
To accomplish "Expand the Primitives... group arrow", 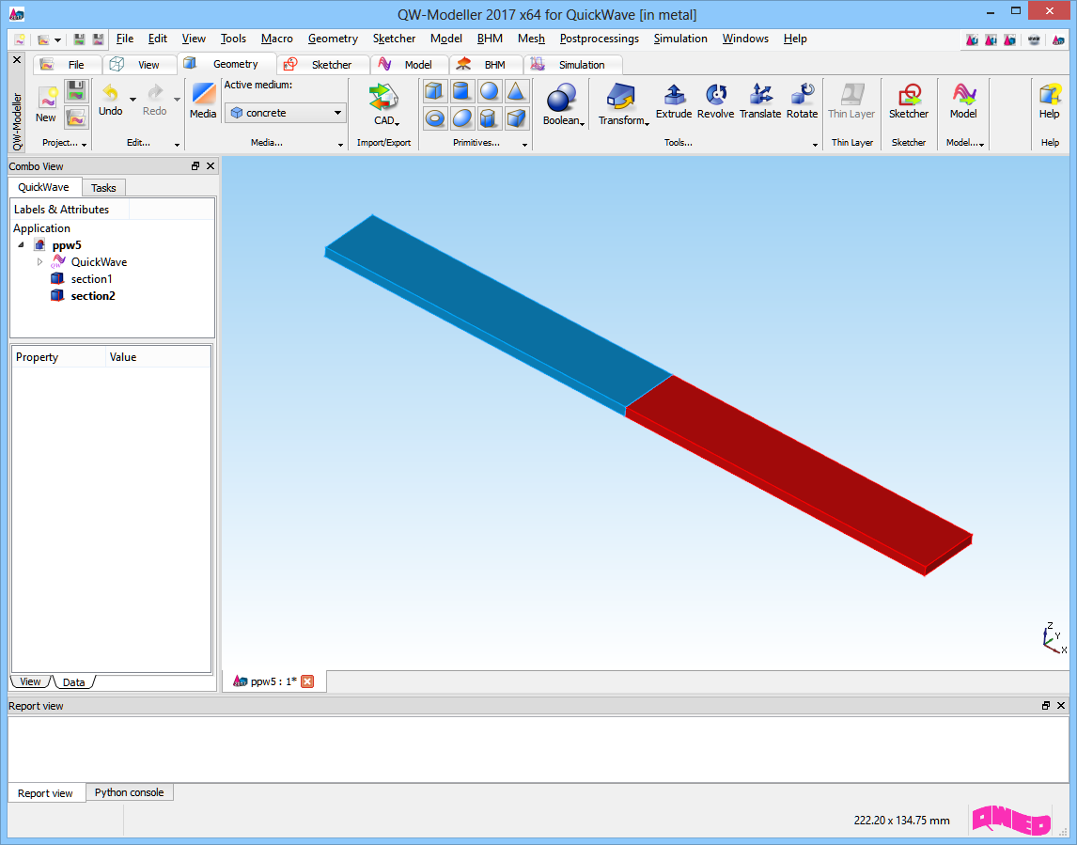I will (524, 144).
